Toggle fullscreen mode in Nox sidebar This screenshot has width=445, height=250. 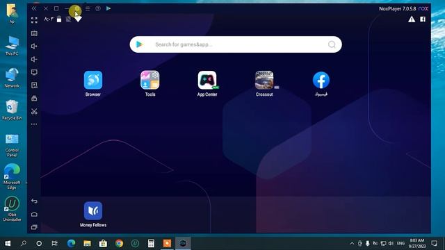(x=34, y=20)
